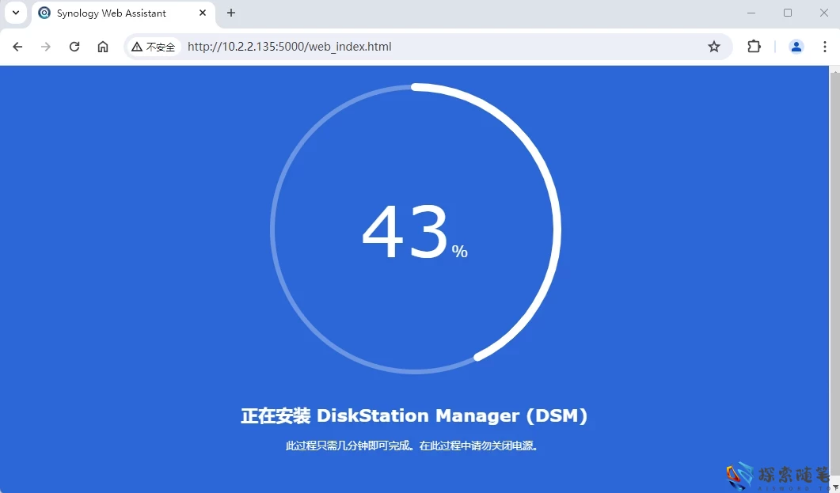Open the browser home page
Viewport: 840px width, 493px height.
(103, 47)
